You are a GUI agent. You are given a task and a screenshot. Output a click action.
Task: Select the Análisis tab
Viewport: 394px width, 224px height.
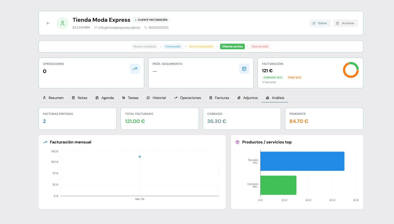[x=275, y=98]
